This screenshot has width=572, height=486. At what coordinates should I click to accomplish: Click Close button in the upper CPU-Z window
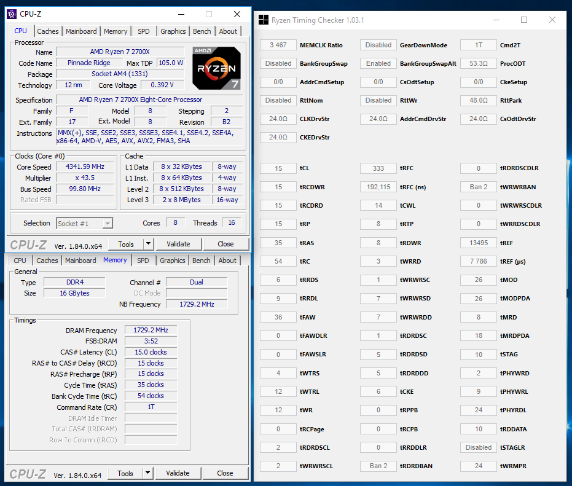(x=226, y=244)
